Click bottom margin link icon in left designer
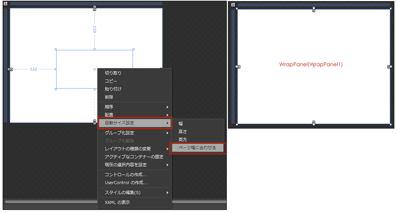Viewport: 397px width, 213px height. (95, 122)
